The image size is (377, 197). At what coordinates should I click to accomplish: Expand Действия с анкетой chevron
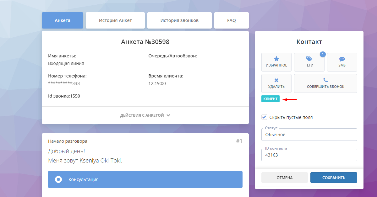168,115
